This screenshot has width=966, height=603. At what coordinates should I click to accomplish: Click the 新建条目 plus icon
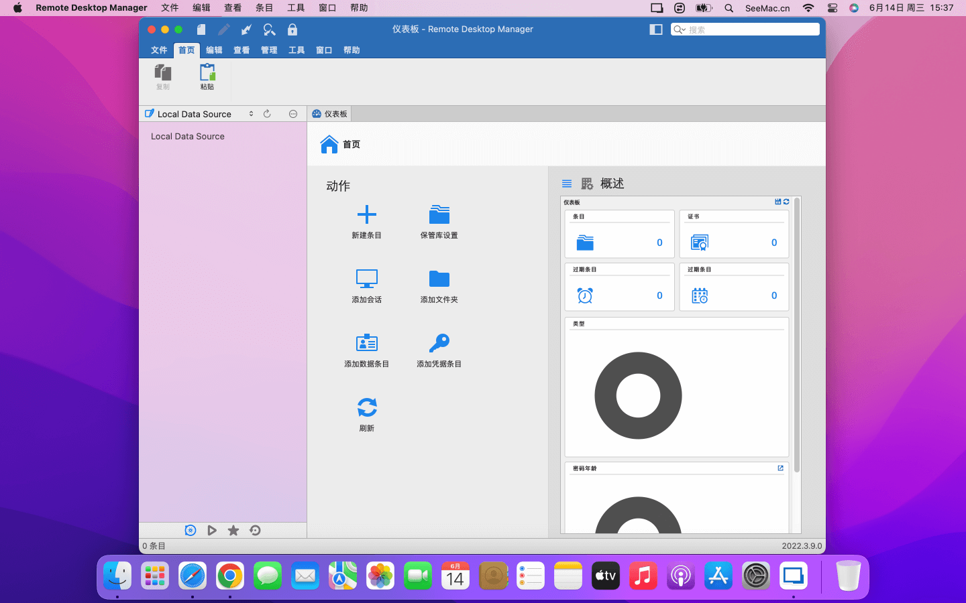point(366,215)
